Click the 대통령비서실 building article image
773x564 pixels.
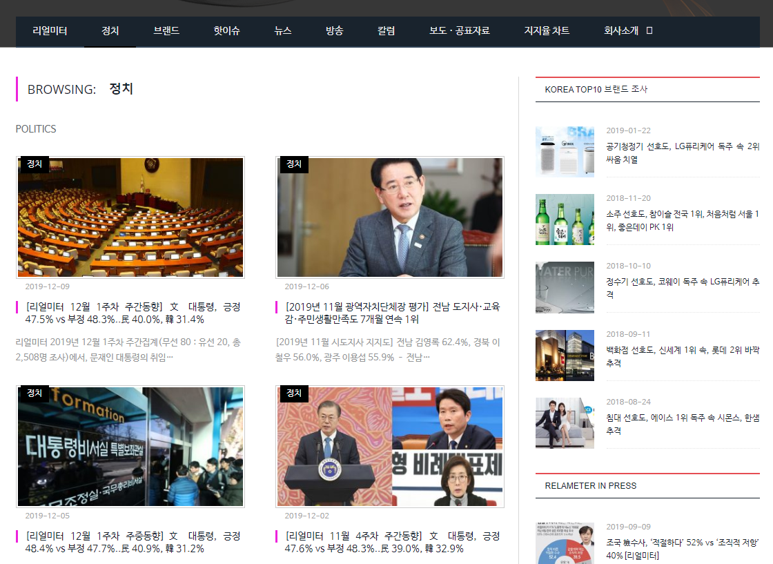tap(130, 447)
